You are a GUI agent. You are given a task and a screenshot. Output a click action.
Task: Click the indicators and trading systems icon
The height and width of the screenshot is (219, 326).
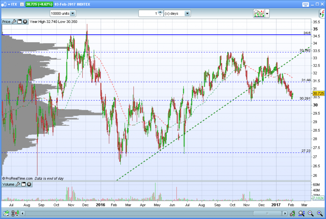[259, 13]
